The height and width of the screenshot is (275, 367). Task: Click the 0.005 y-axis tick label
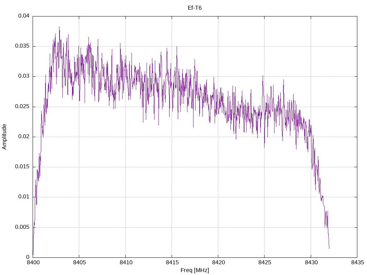click(x=22, y=227)
